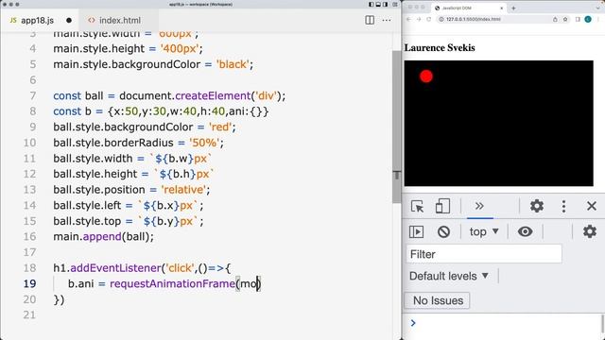Click requestAnimationFrame on line 19
The image size is (605, 340).
point(172,283)
